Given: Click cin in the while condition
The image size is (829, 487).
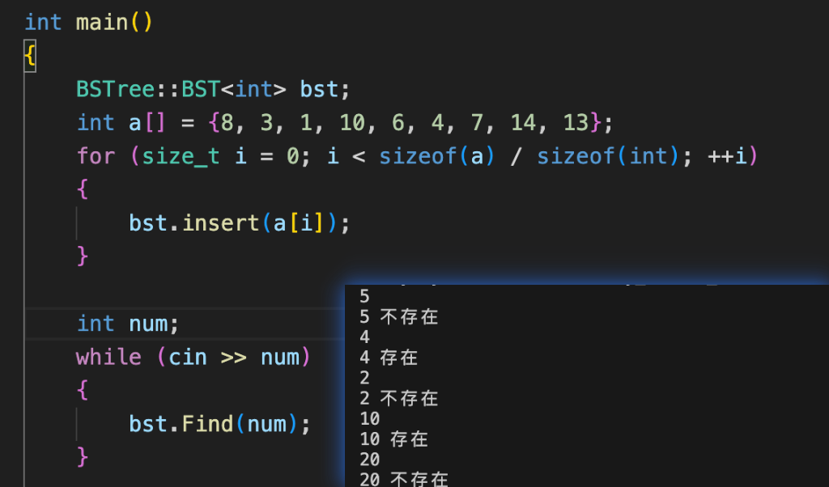Looking at the screenshot, I should click(189, 357).
